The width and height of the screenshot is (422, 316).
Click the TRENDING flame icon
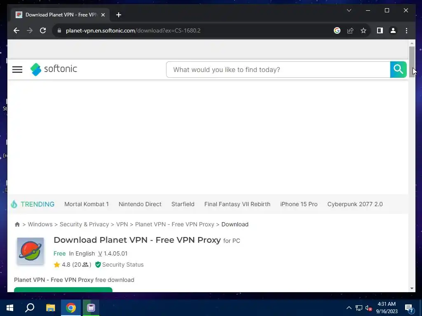click(14, 204)
